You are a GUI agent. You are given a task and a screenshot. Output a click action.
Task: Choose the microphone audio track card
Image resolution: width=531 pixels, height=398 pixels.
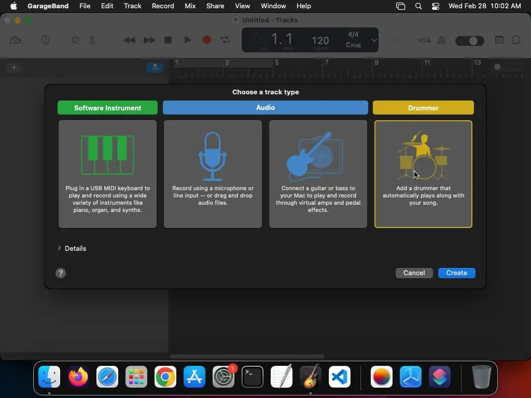tap(213, 174)
